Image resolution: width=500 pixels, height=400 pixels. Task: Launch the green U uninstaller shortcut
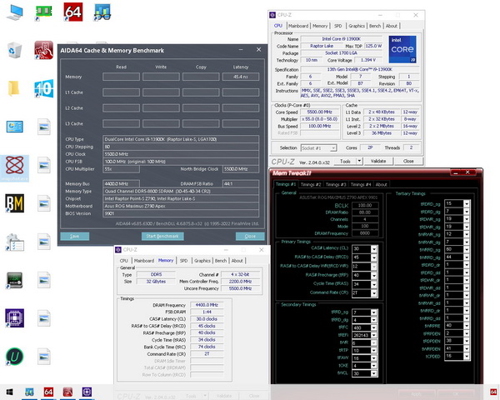click(15, 357)
